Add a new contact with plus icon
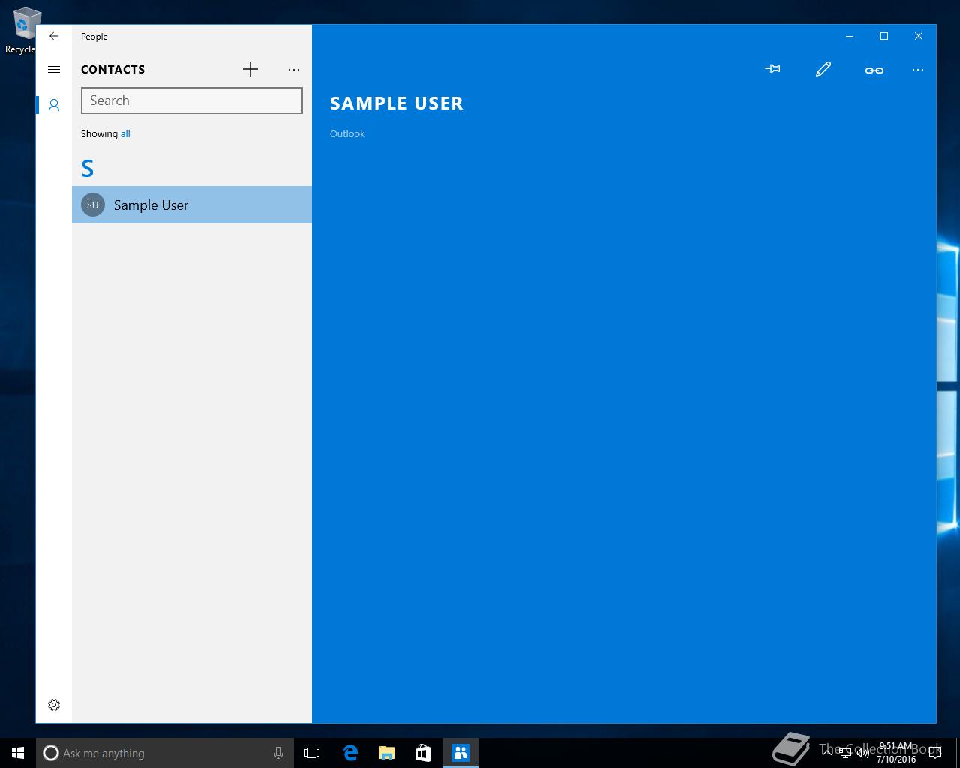Image resolution: width=960 pixels, height=768 pixels. pyautogui.click(x=250, y=69)
